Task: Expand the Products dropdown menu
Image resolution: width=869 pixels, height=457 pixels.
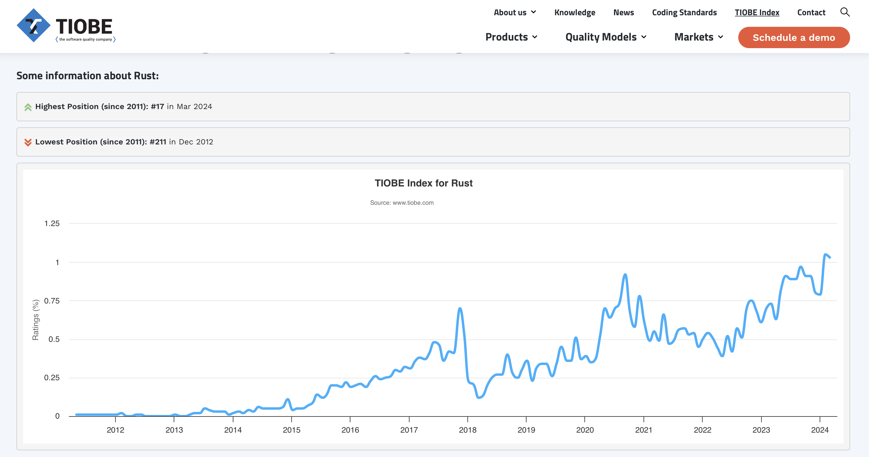Action: [511, 37]
